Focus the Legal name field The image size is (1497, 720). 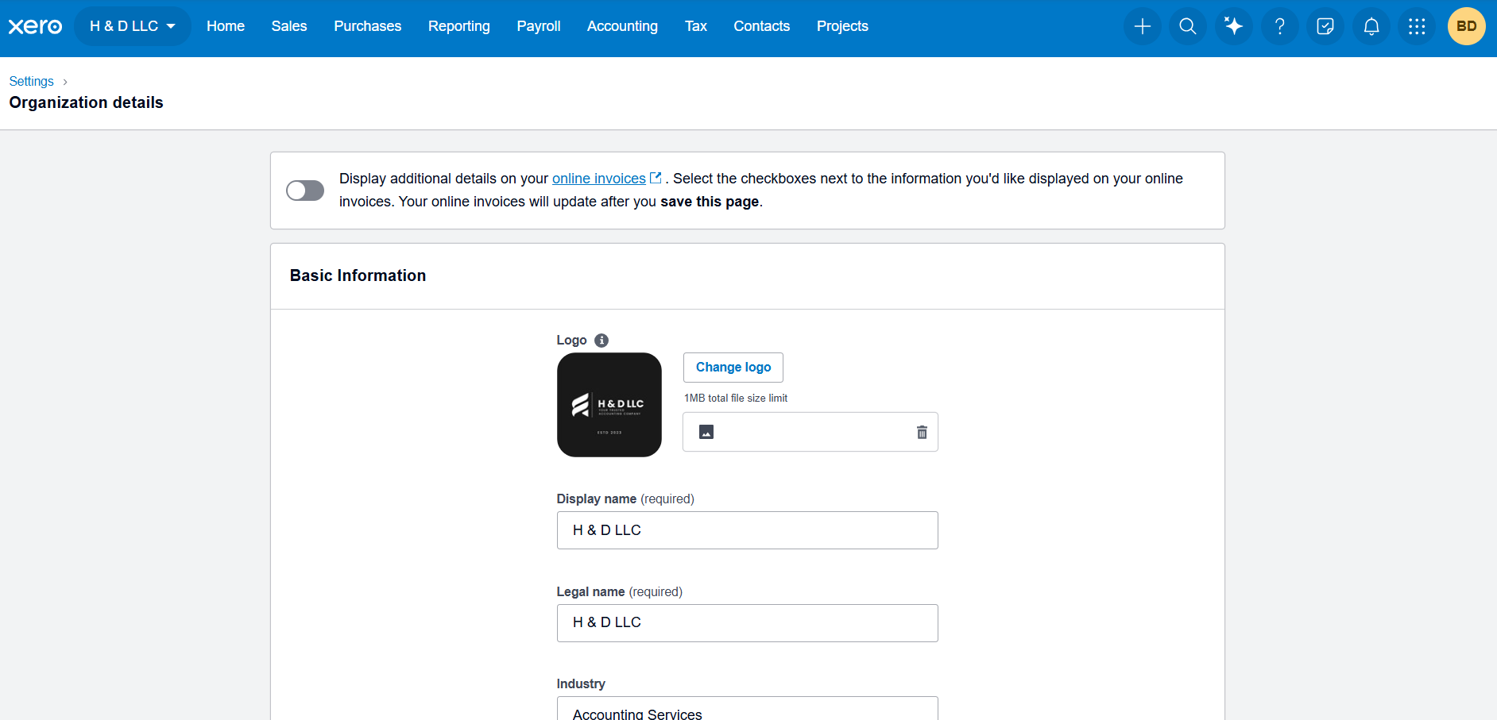click(748, 623)
